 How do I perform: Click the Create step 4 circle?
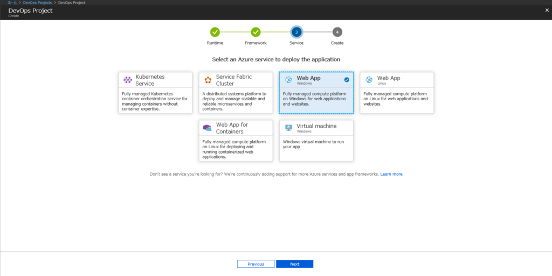click(x=337, y=32)
